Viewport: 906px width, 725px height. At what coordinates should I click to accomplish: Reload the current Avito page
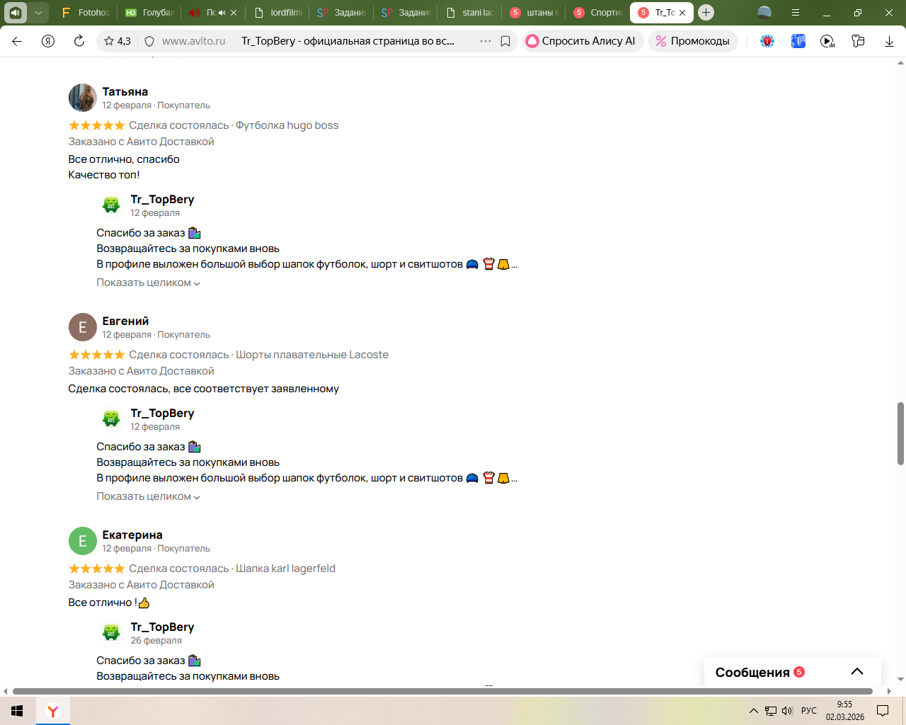(79, 41)
